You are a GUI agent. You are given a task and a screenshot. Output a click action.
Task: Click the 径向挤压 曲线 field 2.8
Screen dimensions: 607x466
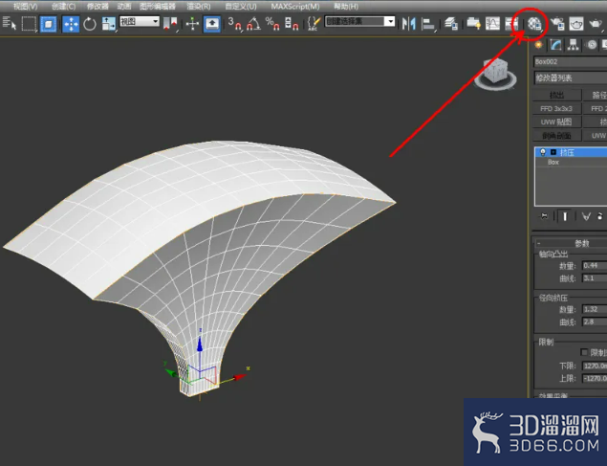[x=595, y=322]
